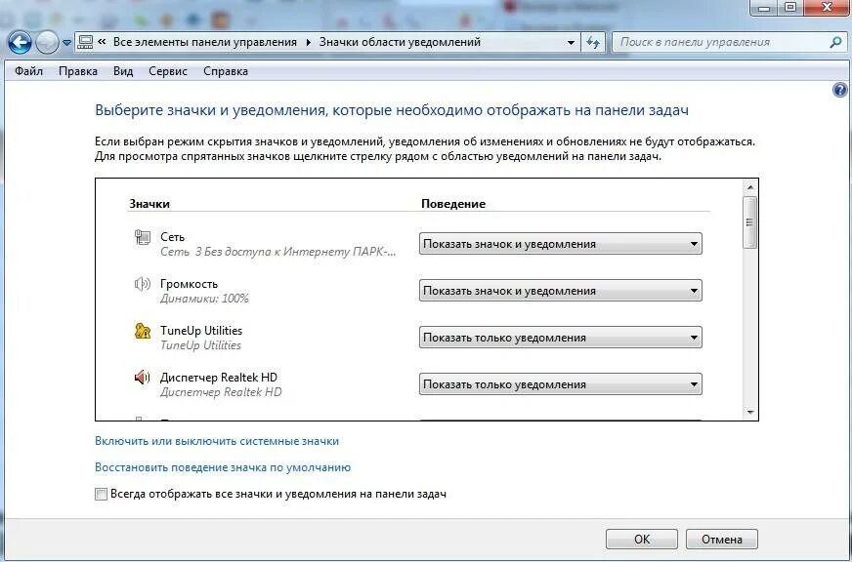Refresh the page with the refresh icon

[593, 42]
